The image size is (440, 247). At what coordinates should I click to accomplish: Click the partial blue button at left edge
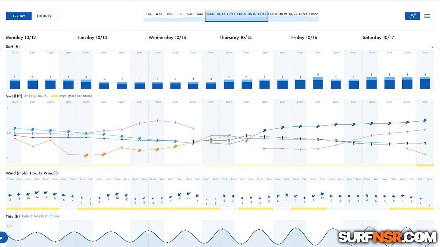[x=3, y=237]
